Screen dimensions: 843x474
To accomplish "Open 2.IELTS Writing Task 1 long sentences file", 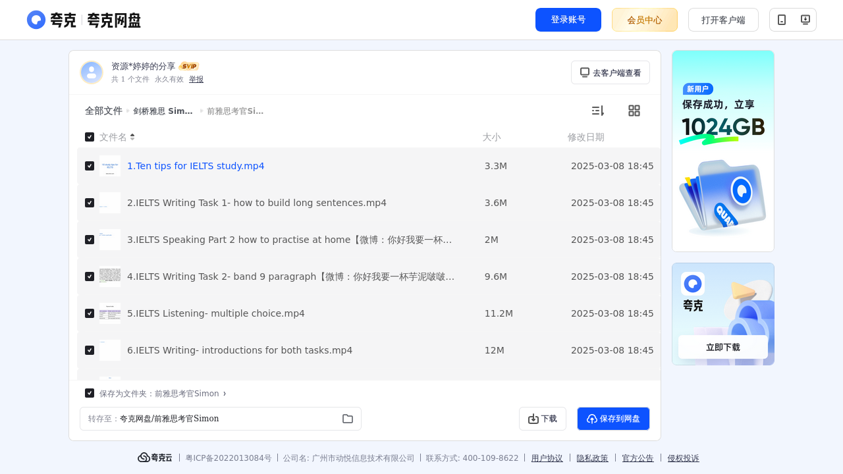I will pyautogui.click(x=257, y=203).
